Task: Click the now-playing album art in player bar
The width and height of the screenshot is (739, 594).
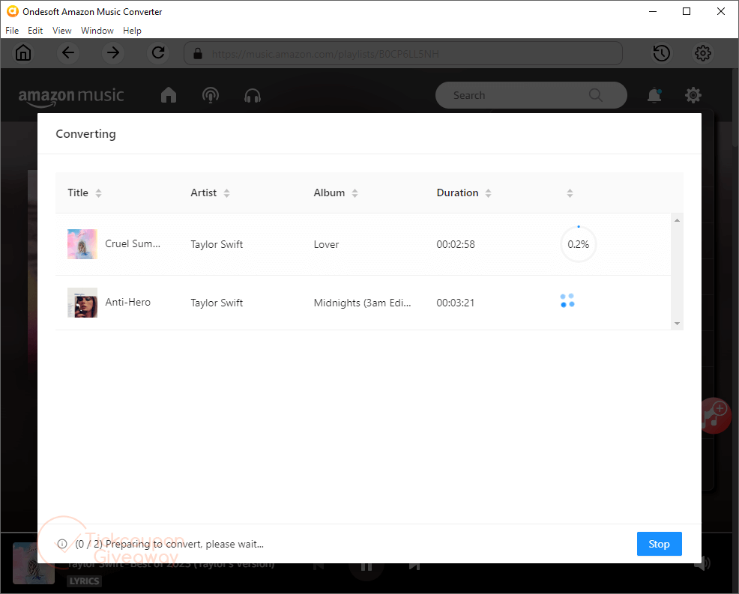Action: click(x=34, y=563)
